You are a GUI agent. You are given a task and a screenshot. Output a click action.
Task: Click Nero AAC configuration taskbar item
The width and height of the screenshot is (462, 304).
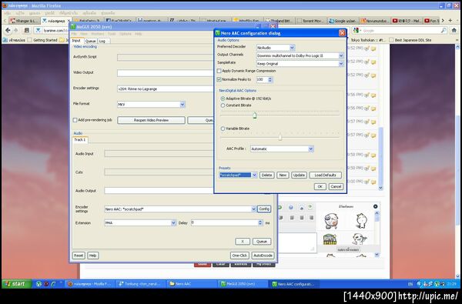[294, 284]
